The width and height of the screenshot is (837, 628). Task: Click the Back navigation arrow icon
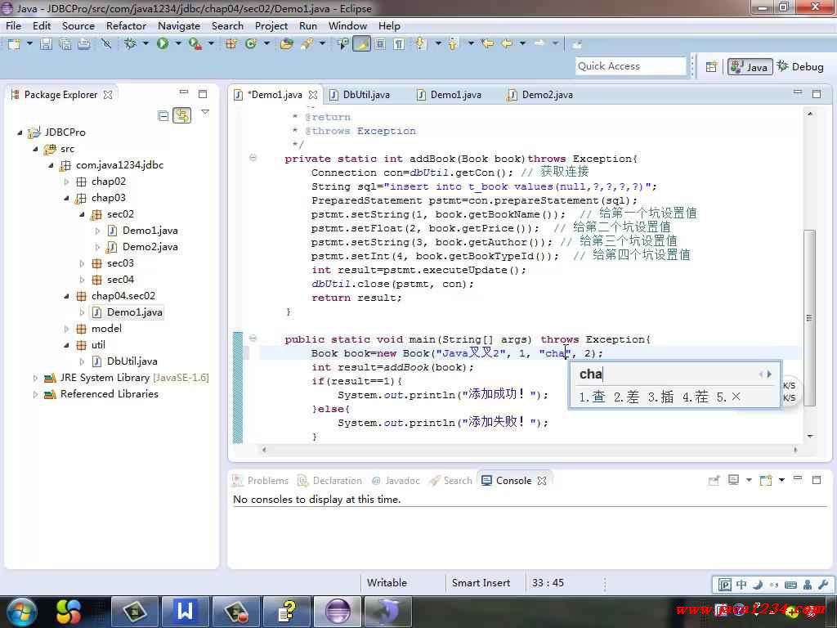tap(507, 44)
